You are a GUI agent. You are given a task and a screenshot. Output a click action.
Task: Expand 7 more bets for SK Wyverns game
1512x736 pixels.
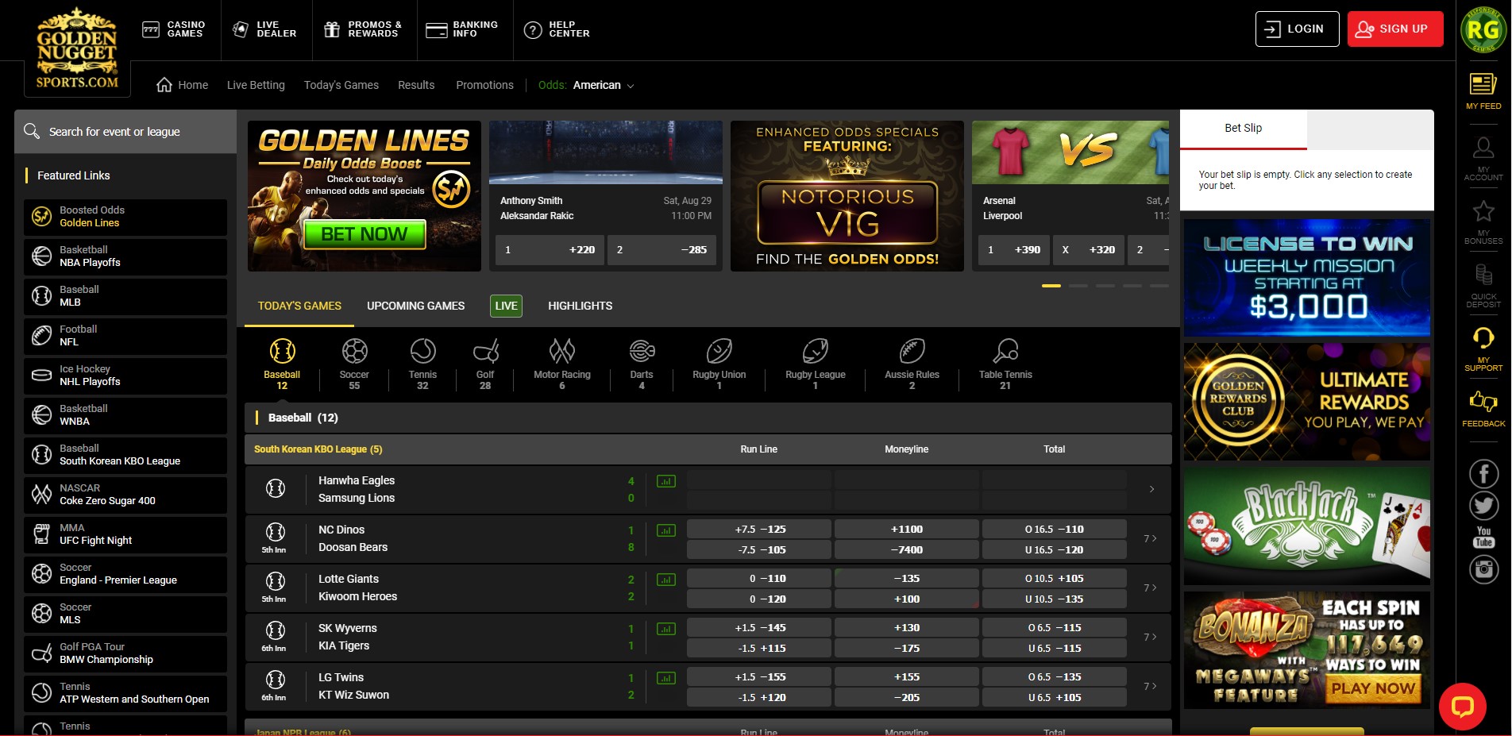click(1150, 637)
